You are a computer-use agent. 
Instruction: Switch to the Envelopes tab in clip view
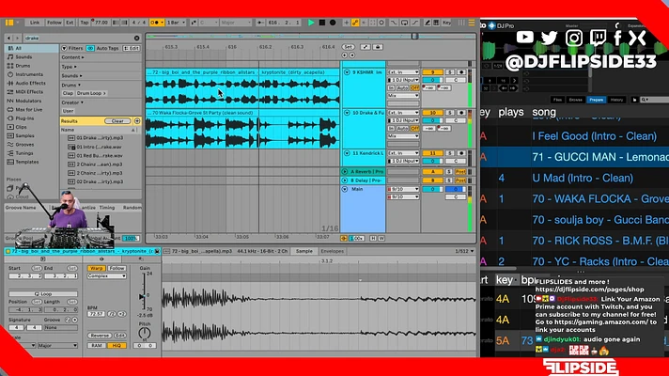tap(332, 251)
